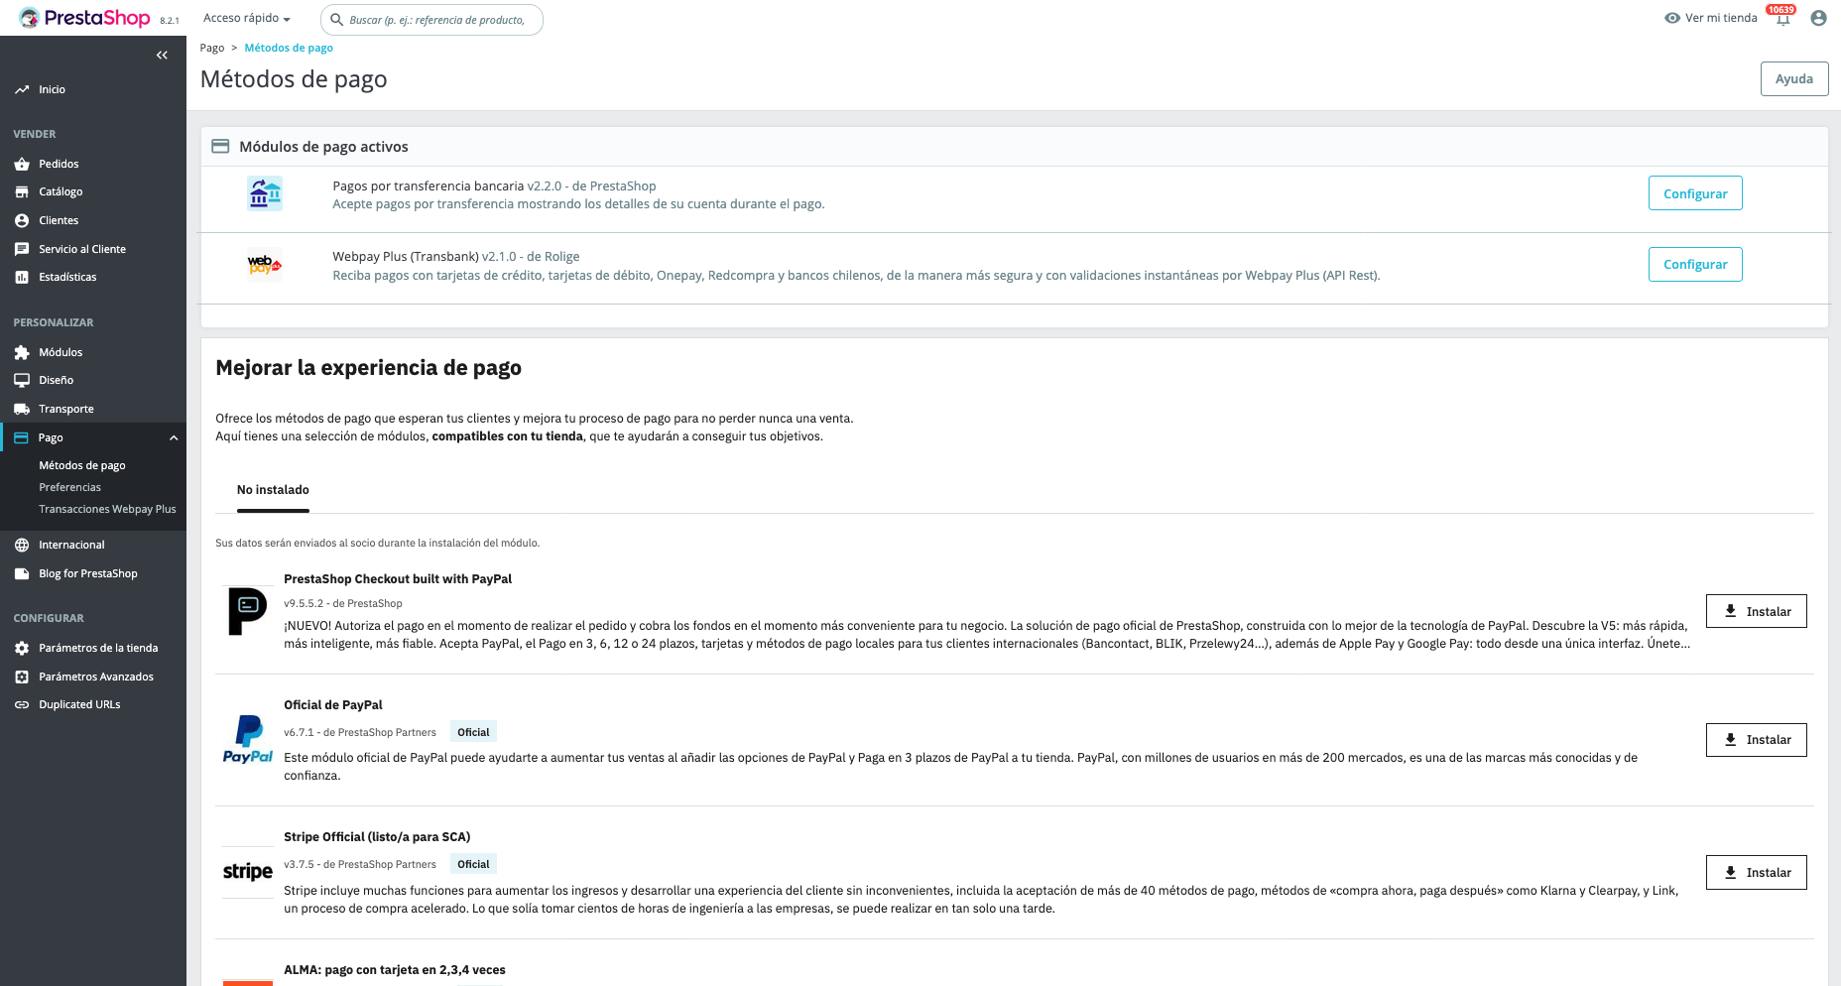Focus the product search field
Screen dimensions: 1841x986
tap(431, 20)
